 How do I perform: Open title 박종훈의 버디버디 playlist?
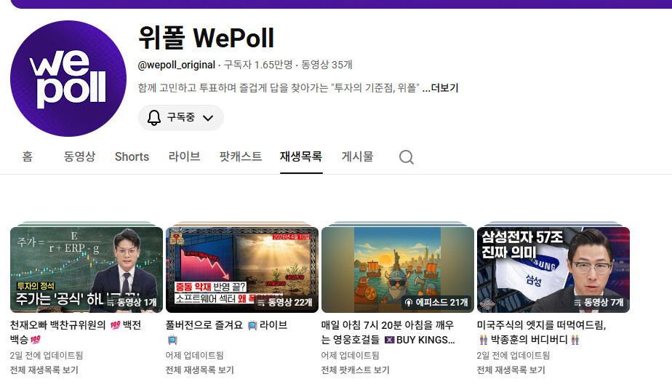(542, 332)
